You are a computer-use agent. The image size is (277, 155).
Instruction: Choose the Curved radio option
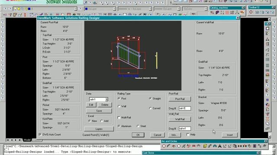[150, 108]
